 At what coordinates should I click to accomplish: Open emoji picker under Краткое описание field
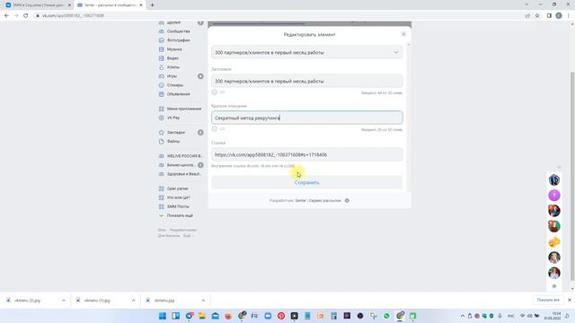click(215, 128)
